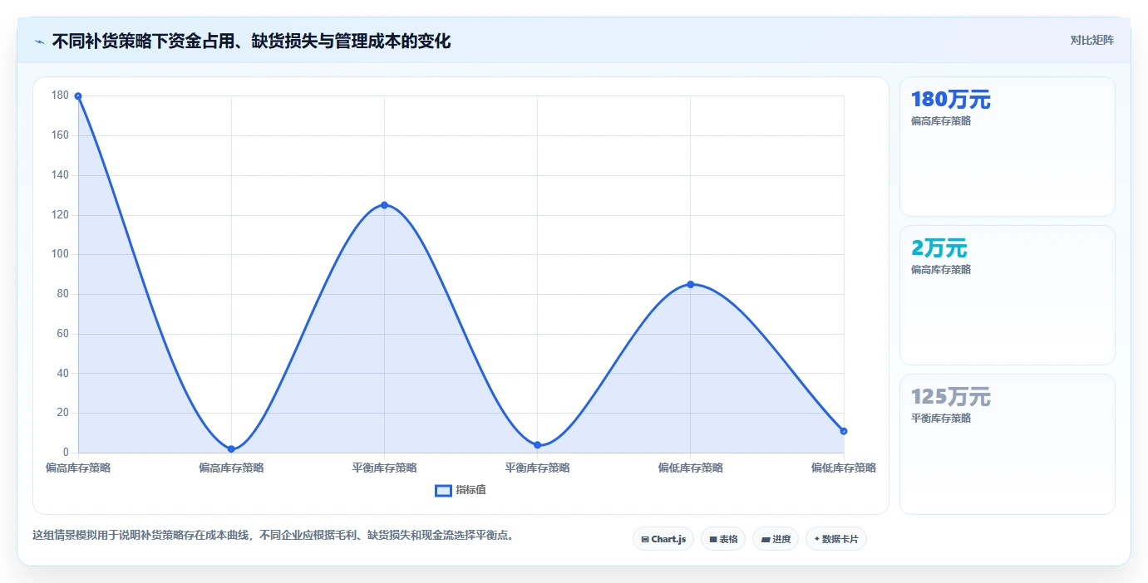Viewport: 1148px width, 583px height.
Task: Click the 平衡库存策略 caption under 125万元
Action: pyautogui.click(x=941, y=419)
